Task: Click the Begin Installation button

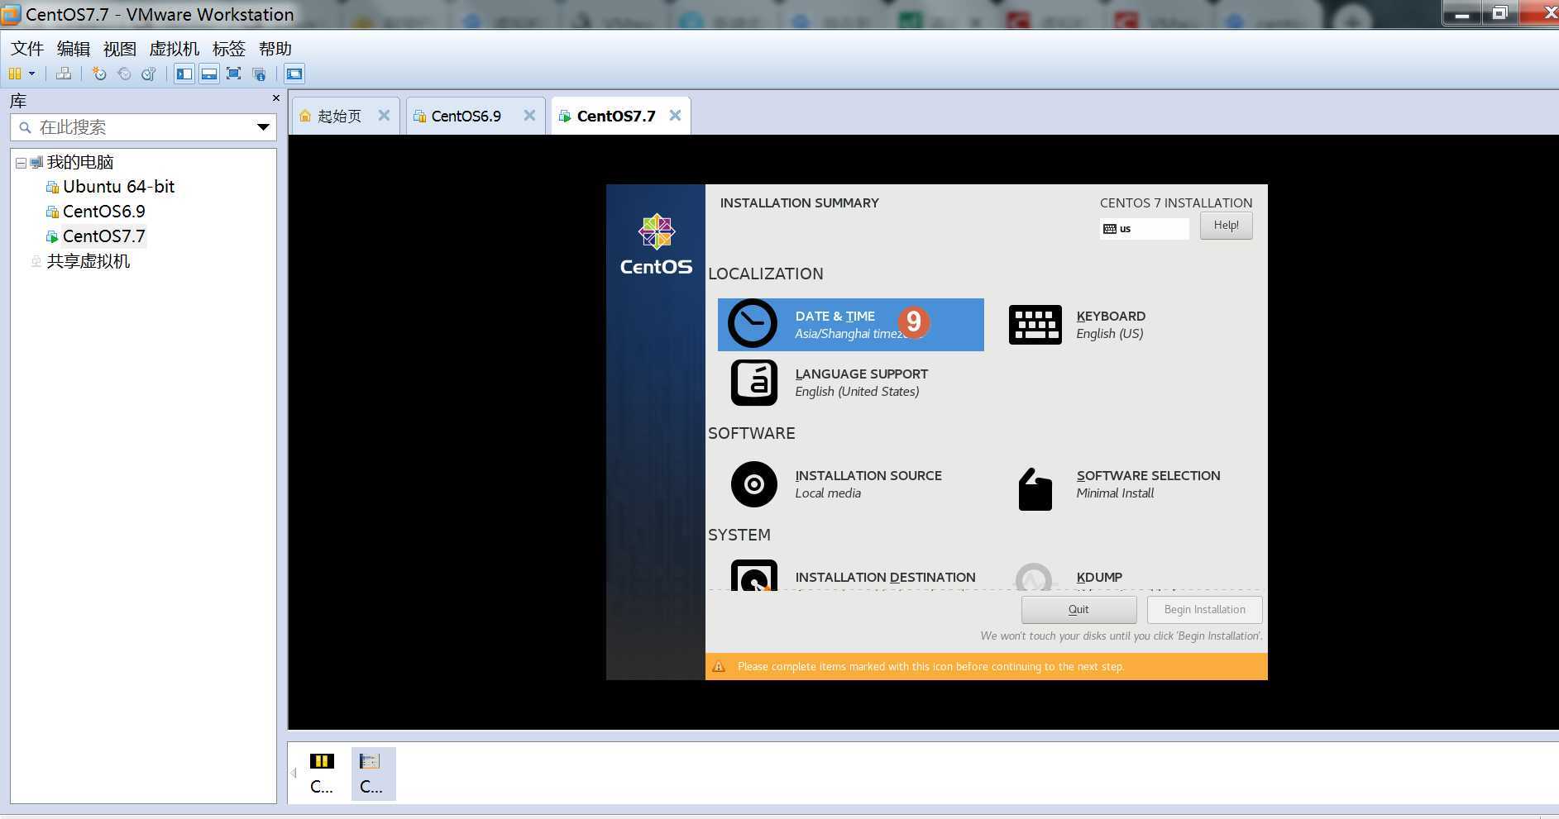Action: (x=1204, y=610)
